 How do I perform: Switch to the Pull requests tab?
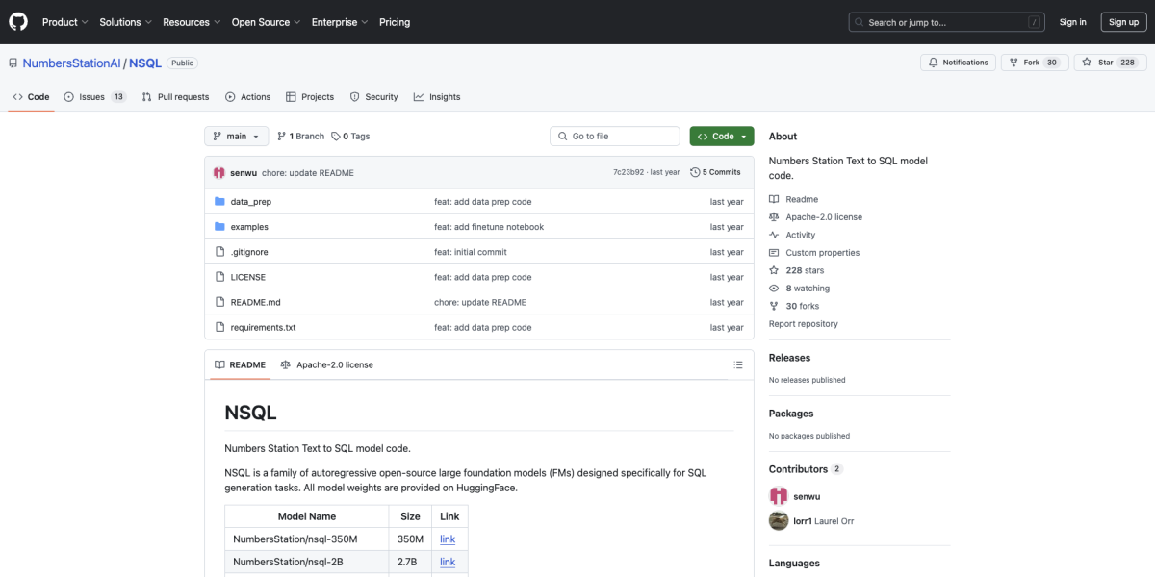pyautogui.click(x=175, y=97)
